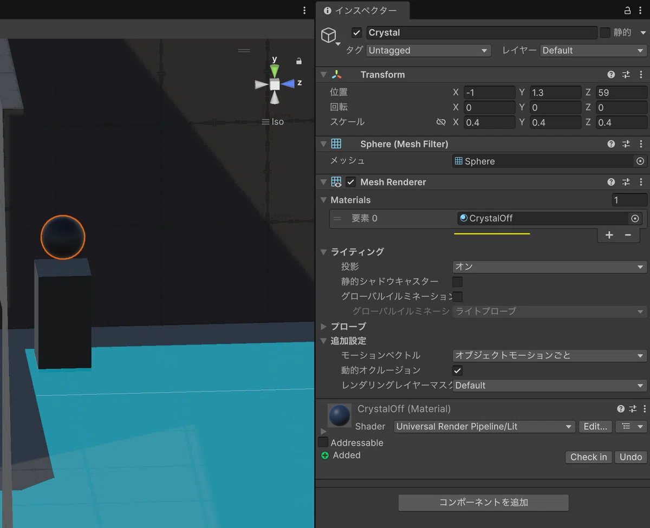Screen dimensions: 650x528
Task: Open Mesh Renderer help icon
Action: [x=611, y=182]
